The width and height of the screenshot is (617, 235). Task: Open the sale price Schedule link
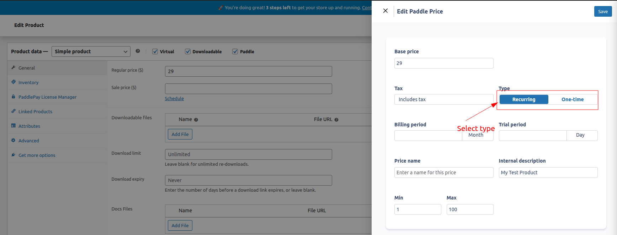(174, 98)
